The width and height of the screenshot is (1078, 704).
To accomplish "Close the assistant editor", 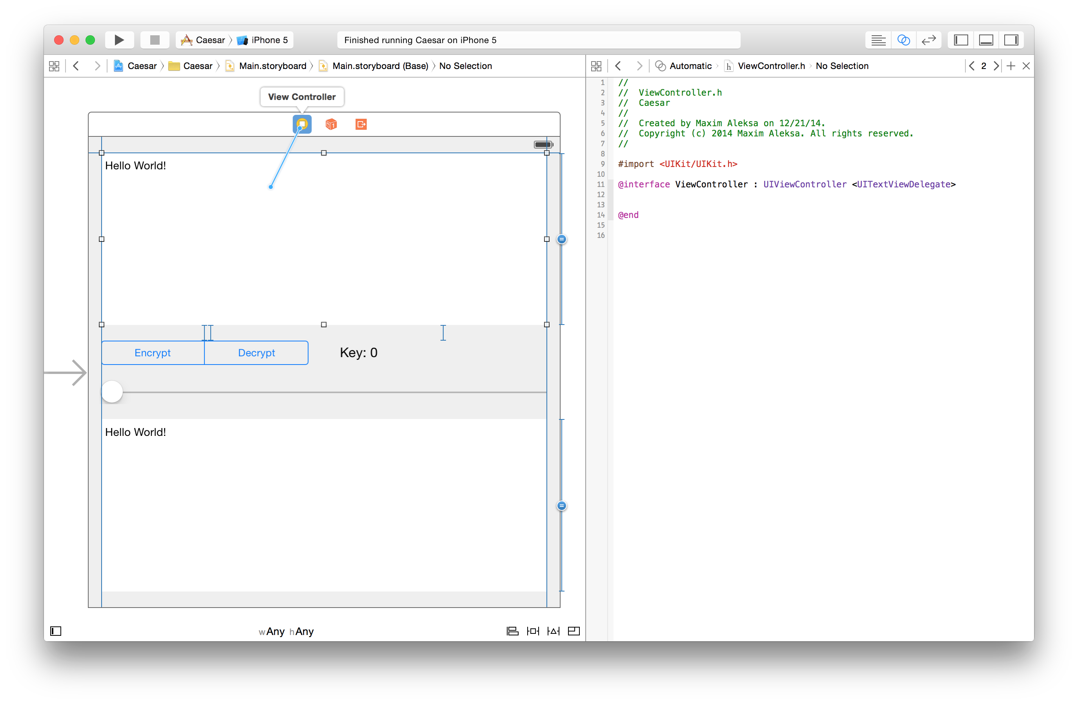I will pyautogui.click(x=1026, y=66).
